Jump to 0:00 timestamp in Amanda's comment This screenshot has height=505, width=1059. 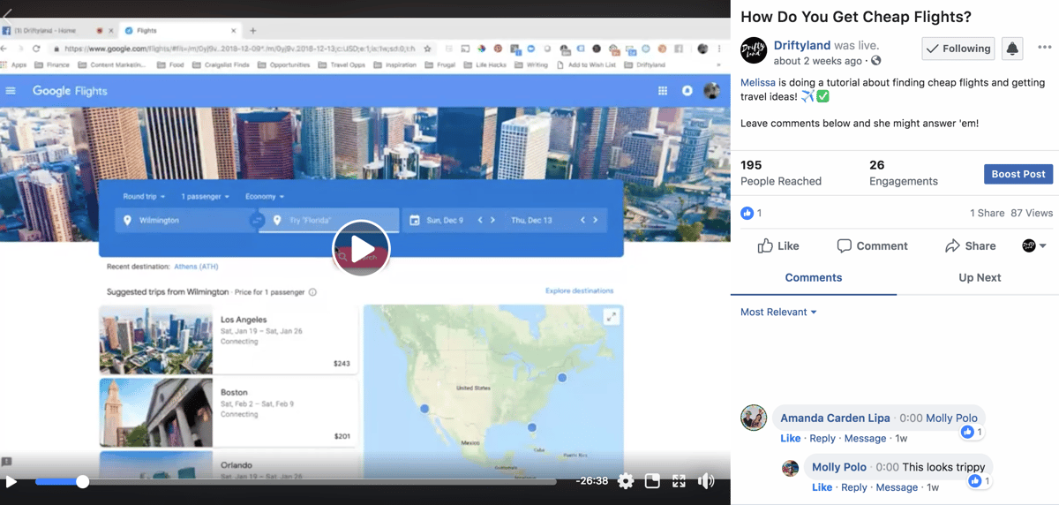910,418
